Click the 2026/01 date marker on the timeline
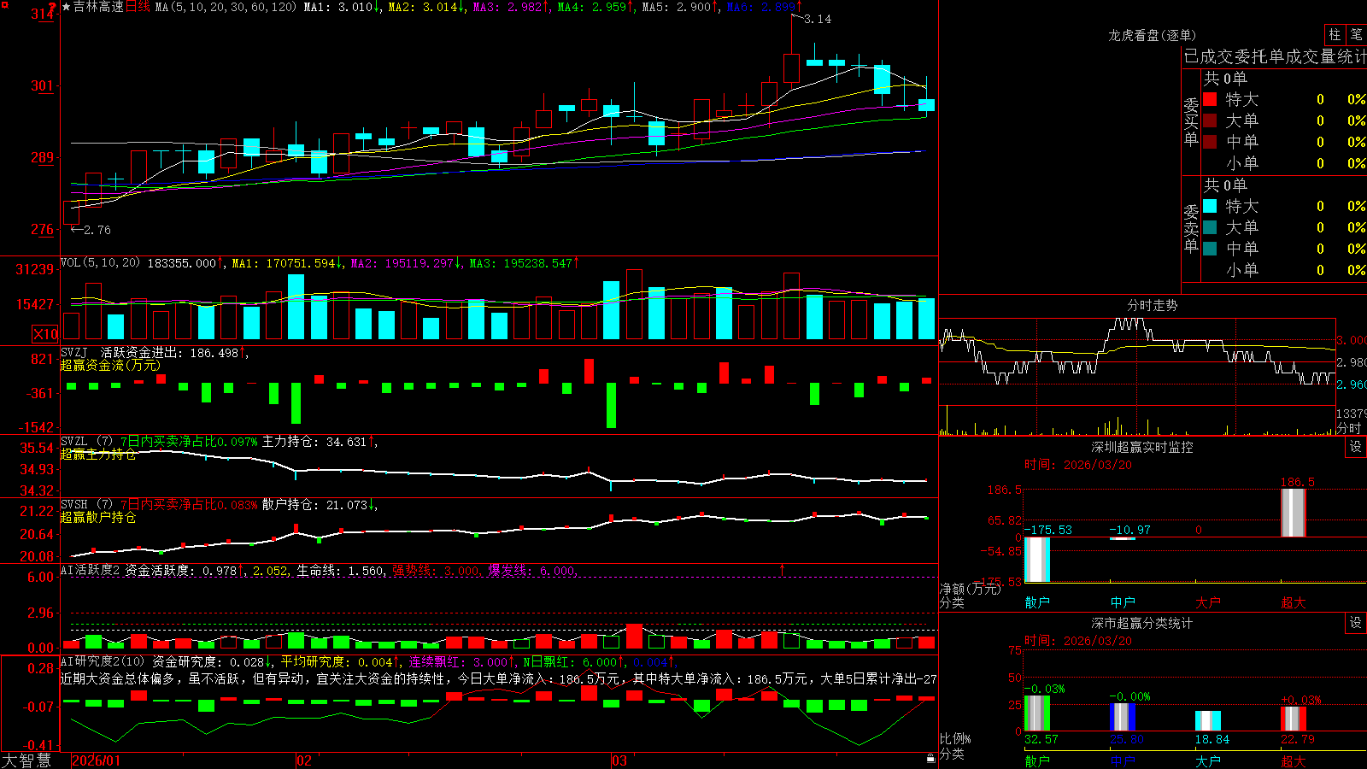 [x=97, y=760]
